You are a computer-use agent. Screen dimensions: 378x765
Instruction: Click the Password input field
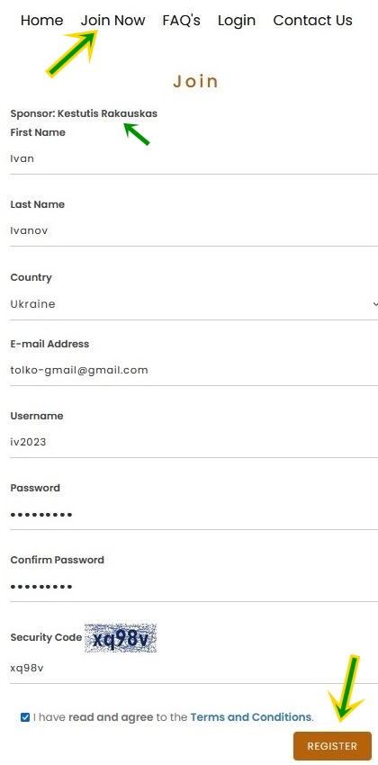click(x=194, y=515)
